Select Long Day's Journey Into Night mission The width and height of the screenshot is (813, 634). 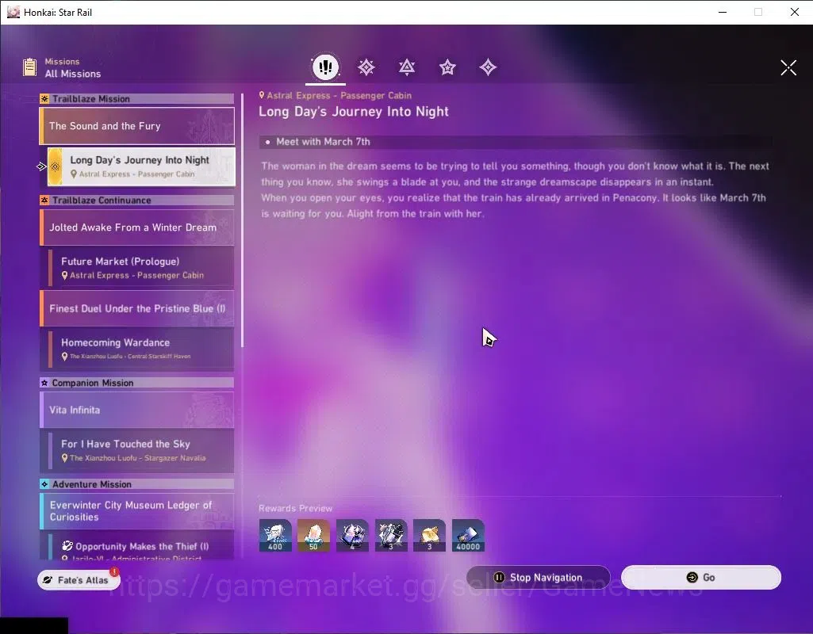[x=141, y=166]
